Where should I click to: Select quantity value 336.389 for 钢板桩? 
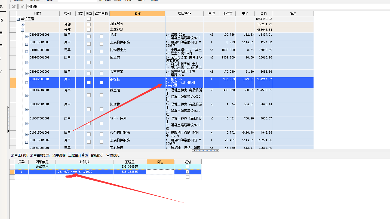click(x=229, y=79)
